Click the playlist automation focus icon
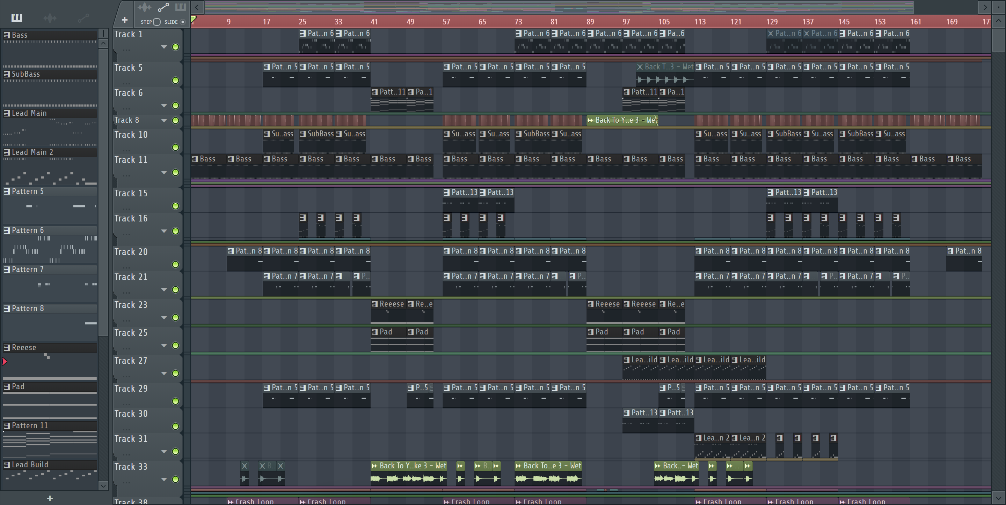 [x=163, y=7]
